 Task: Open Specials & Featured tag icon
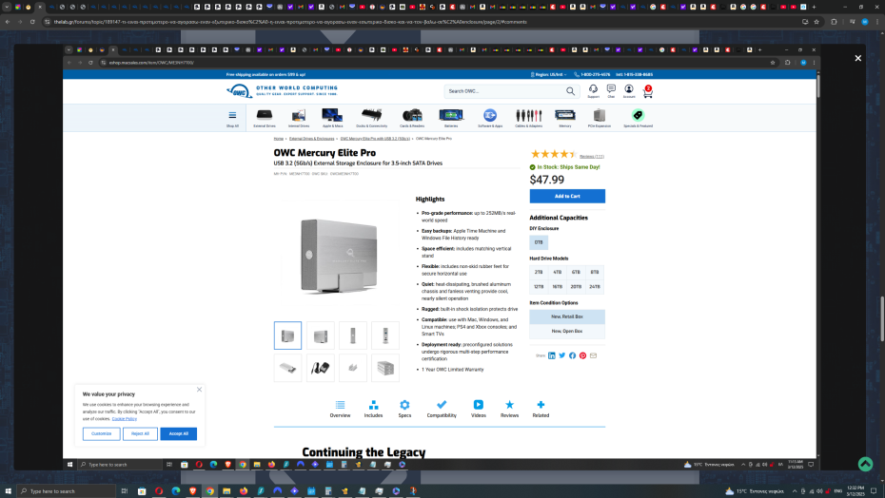pyautogui.click(x=638, y=117)
